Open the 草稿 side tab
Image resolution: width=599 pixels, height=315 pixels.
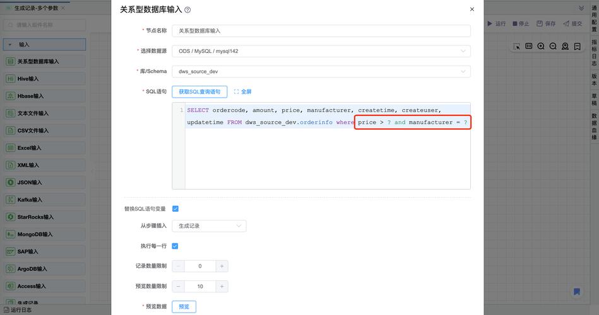click(x=594, y=100)
